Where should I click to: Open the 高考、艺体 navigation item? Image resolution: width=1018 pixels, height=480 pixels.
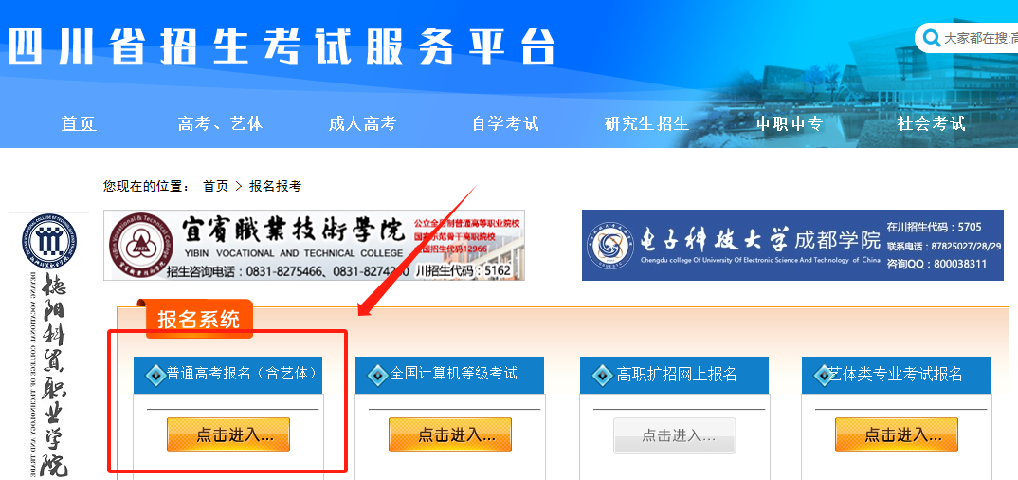pos(221,123)
